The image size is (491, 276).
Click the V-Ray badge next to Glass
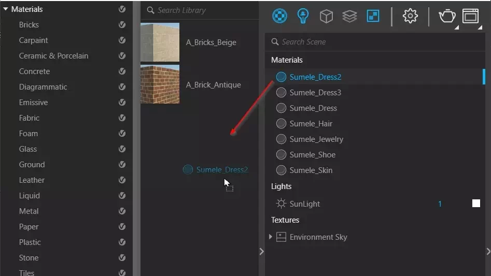[122, 149]
